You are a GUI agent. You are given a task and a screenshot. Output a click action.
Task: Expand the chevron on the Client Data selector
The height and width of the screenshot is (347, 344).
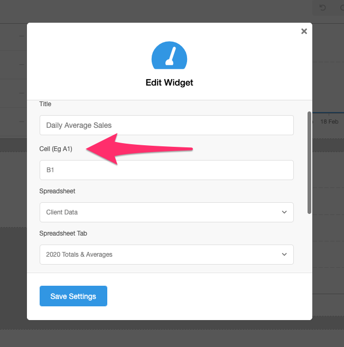284,212
